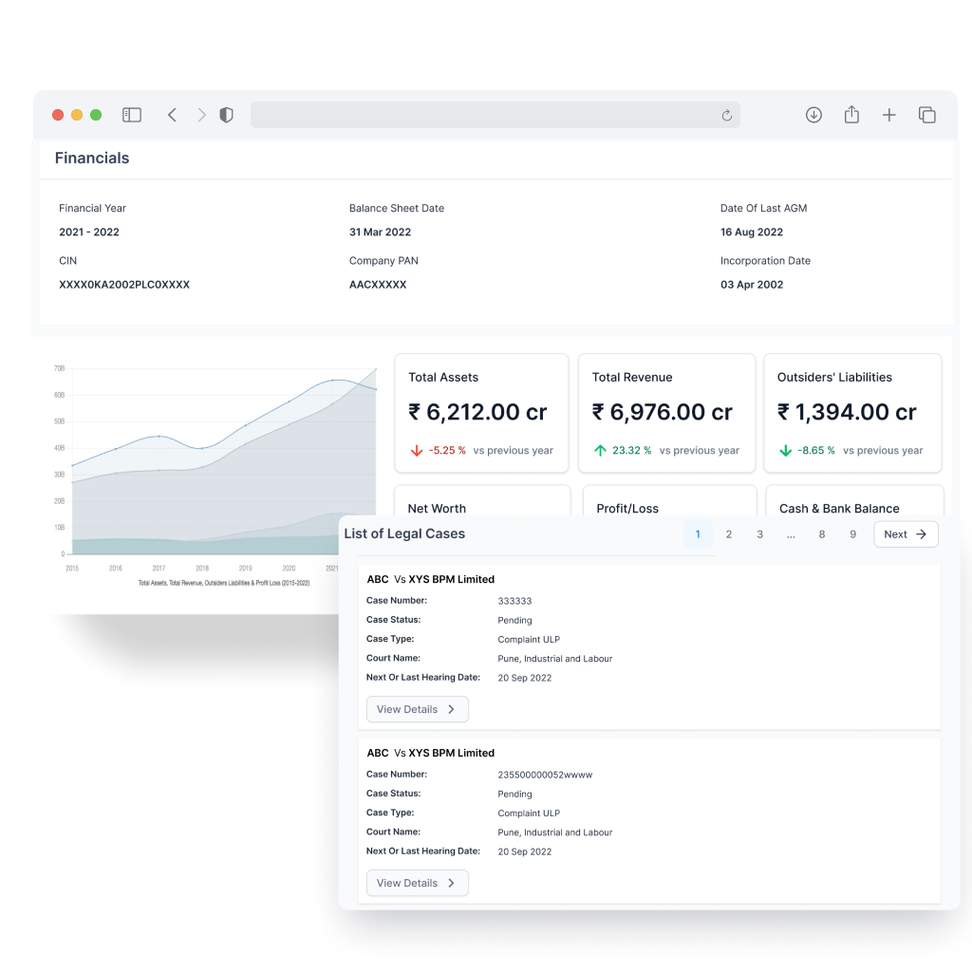Viewport: 972px width, 972px height.
Task: Go to page 3 of legal cases
Action: click(759, 534)
